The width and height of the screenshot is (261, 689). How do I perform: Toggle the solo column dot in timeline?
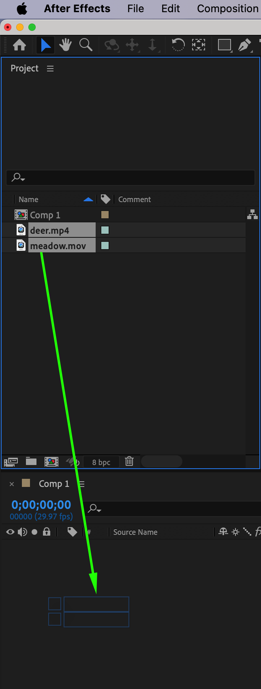34,532
